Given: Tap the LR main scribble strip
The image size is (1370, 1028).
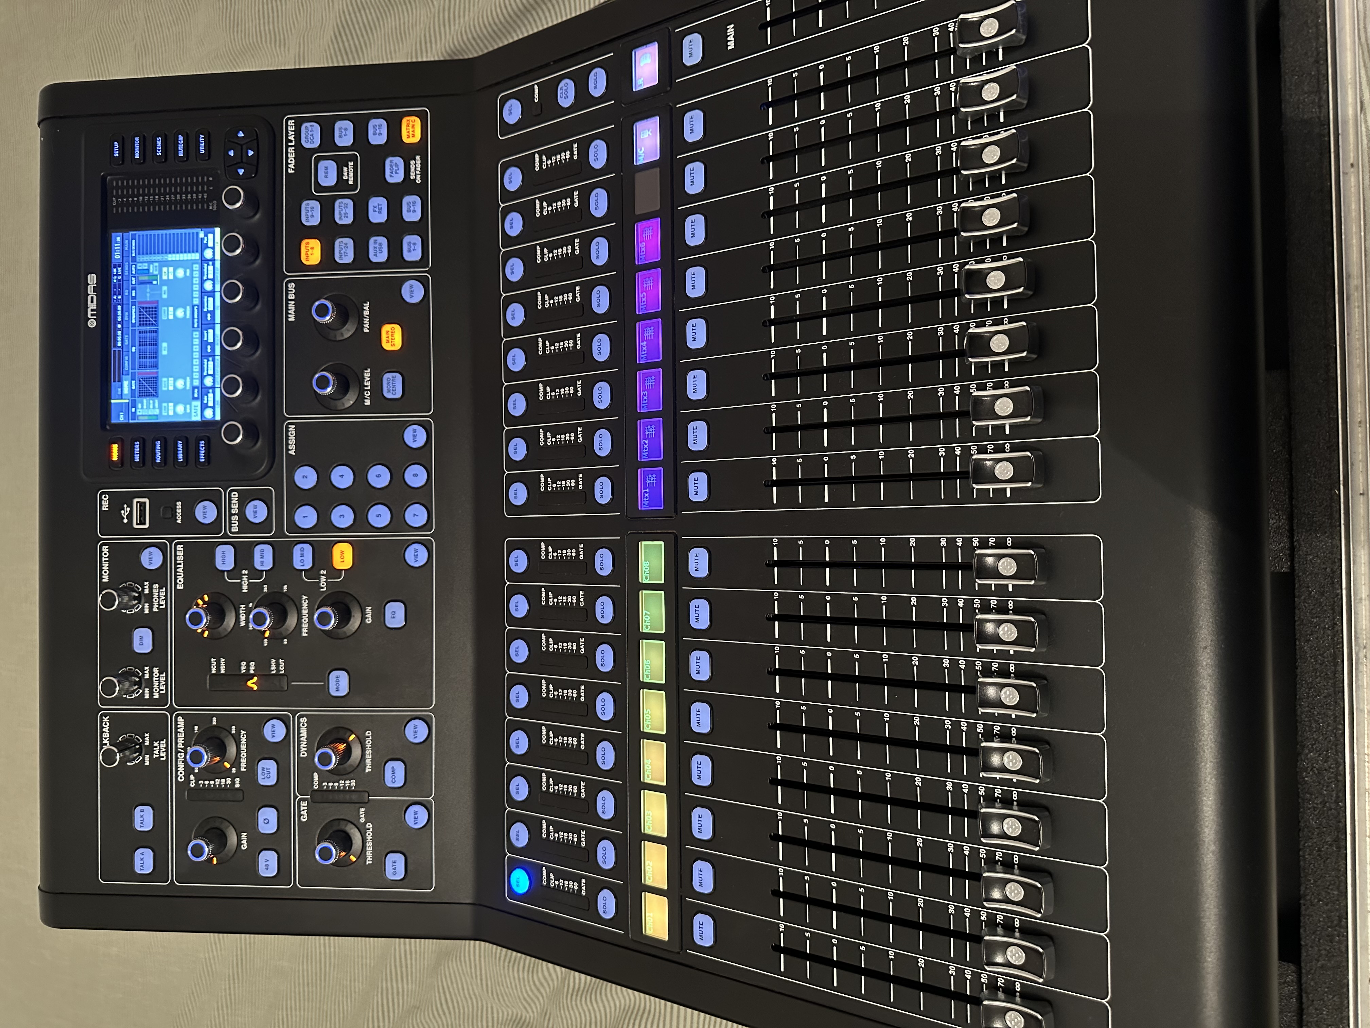Looking at the screenshot, I should (x=645, y=67).
